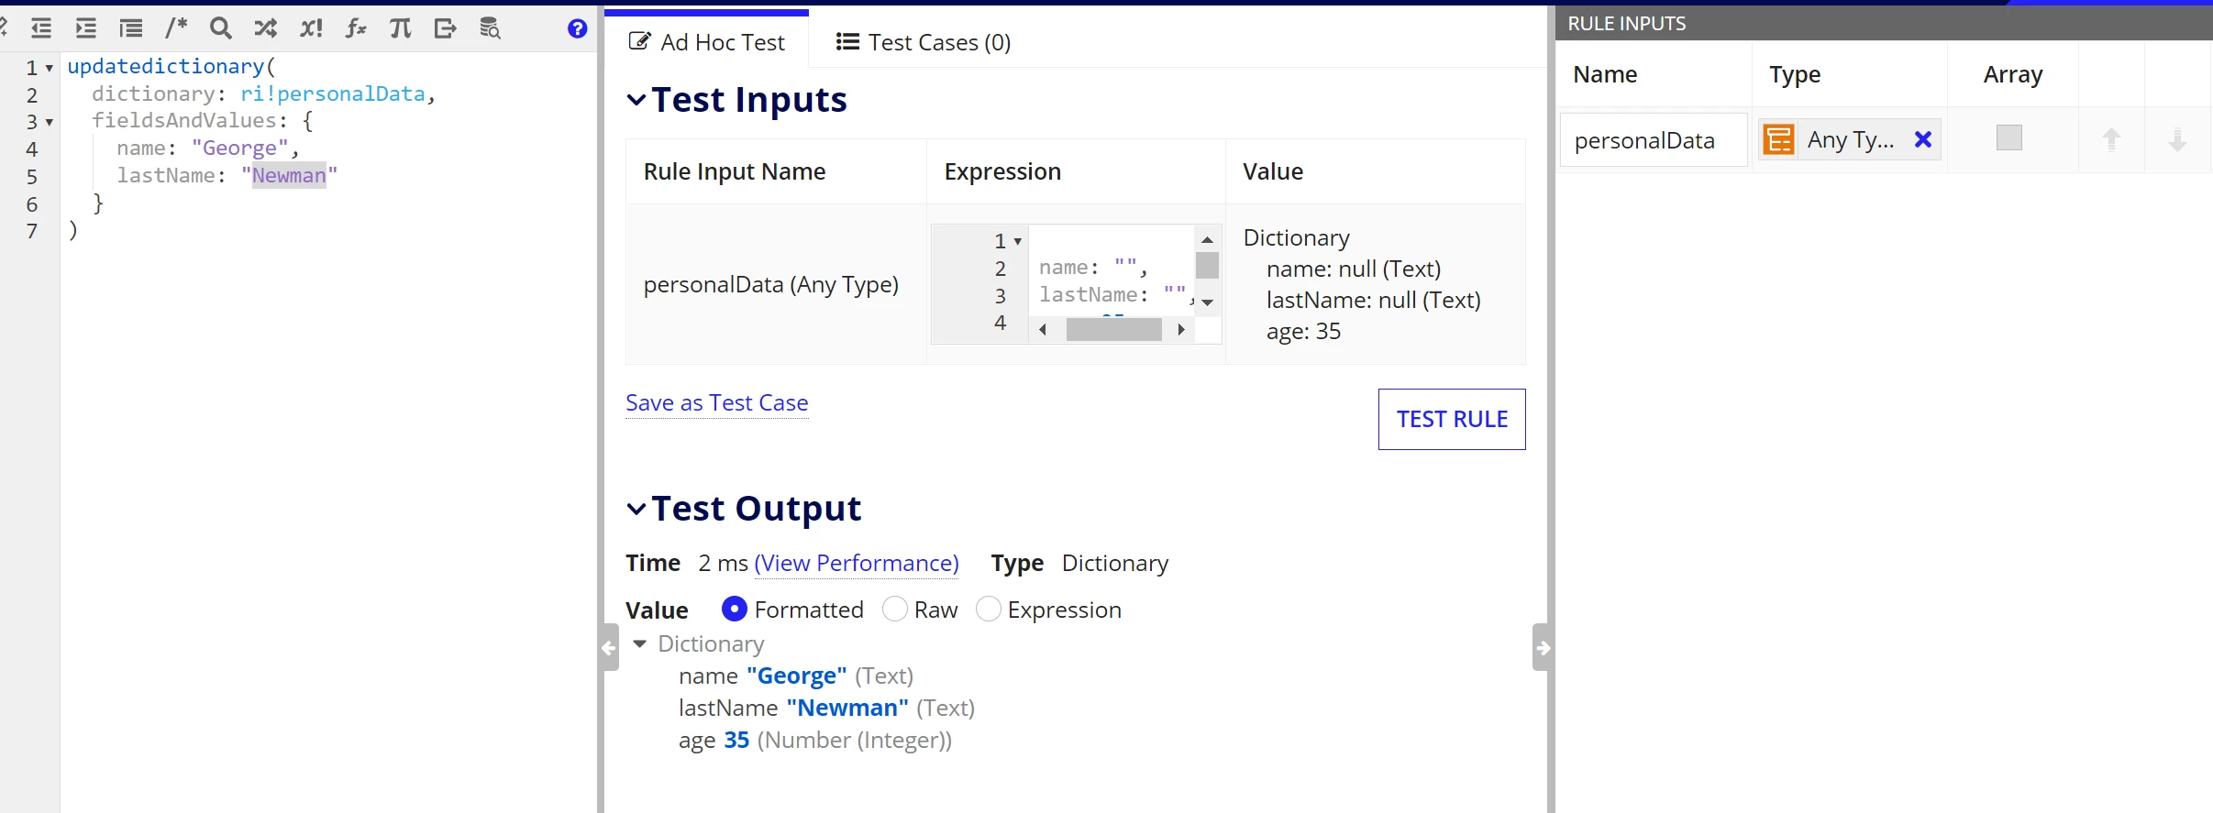This screenshot has width=2213, height=813.
Task: Click updatedictionary function name in code
Action: (165, 66)
